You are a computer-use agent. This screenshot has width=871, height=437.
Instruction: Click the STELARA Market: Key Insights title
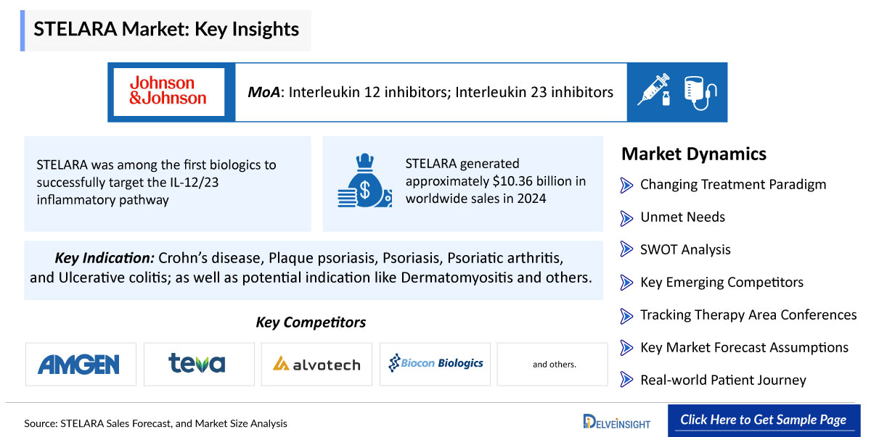(166, 30)
